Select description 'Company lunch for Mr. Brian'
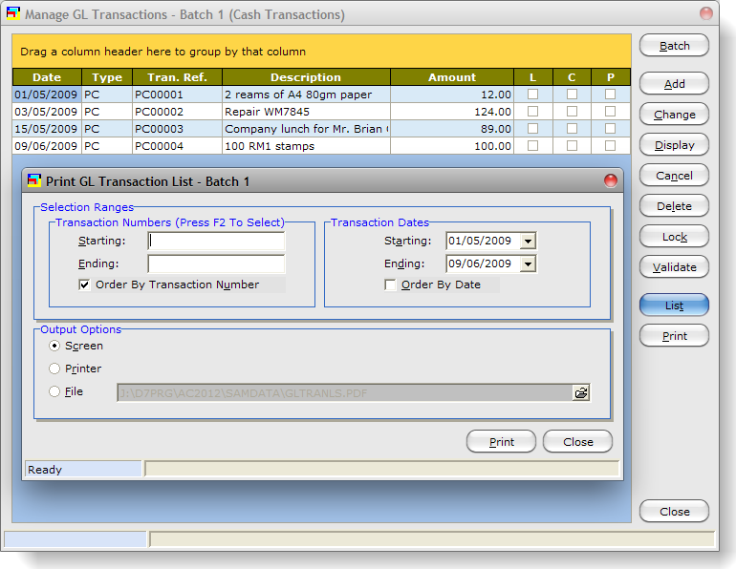 coord(306,129)
